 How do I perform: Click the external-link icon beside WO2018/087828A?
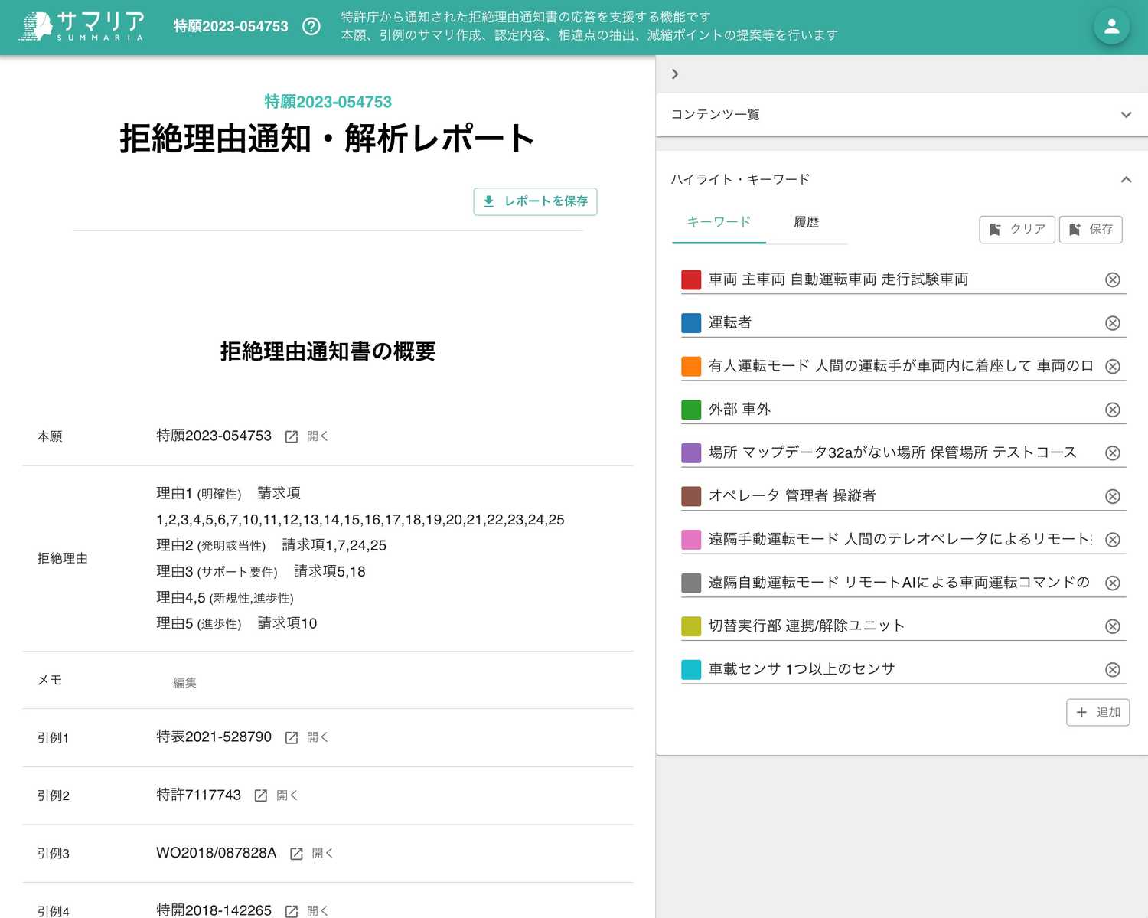click(295, 853)
